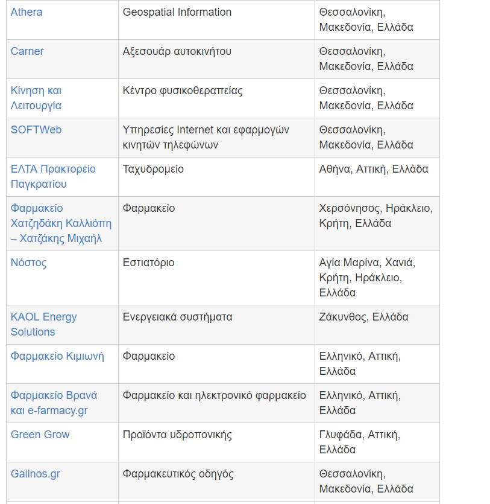
Task: Click the Κέντρο φυσικοθεραπείας description cell
Action: pyautogui.click(x=183, y=91)
